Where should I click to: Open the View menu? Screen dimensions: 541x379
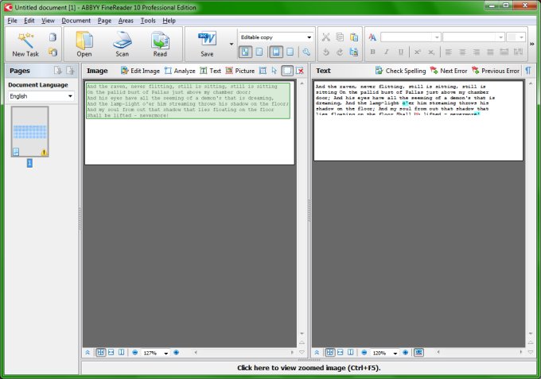coord(48,21)
